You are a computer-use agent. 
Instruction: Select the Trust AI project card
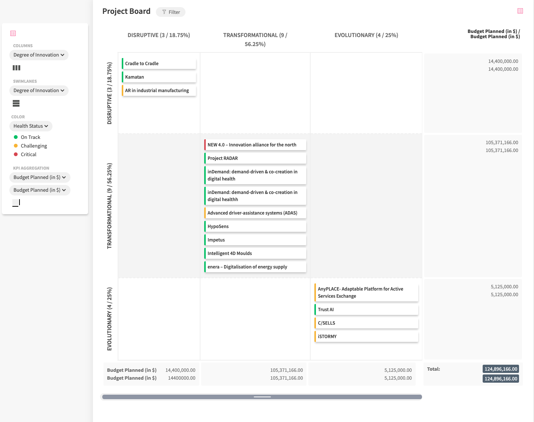click(x=366, y=310)
